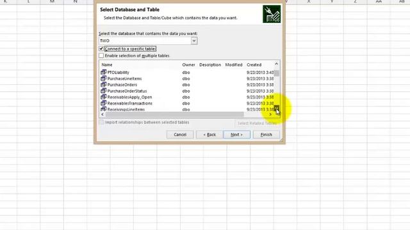Click table list scroll up arrow
This screenshot has height=230, width=410.
click(276, 64)
